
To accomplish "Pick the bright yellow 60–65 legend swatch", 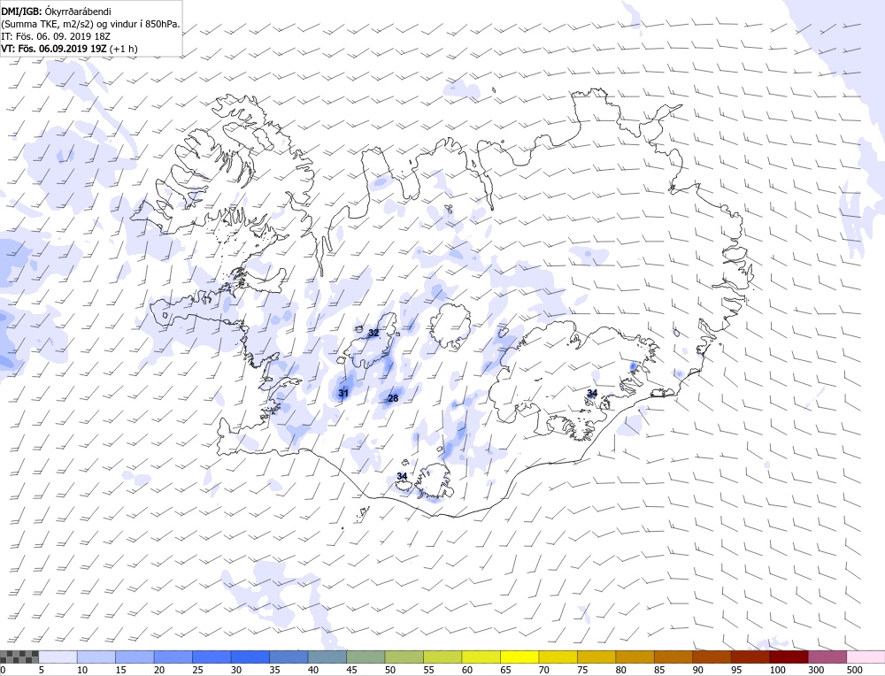I will (x=481, y=657).
